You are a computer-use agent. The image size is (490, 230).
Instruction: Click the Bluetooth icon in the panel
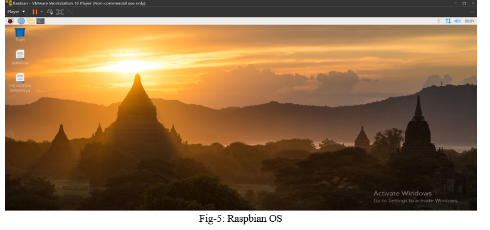pos(439,21)
